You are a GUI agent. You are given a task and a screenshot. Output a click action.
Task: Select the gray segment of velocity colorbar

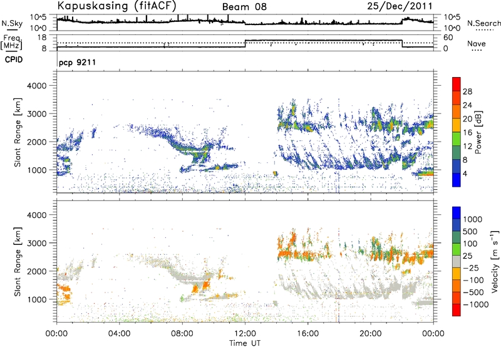pyautogui.click(x=457, y=262)
